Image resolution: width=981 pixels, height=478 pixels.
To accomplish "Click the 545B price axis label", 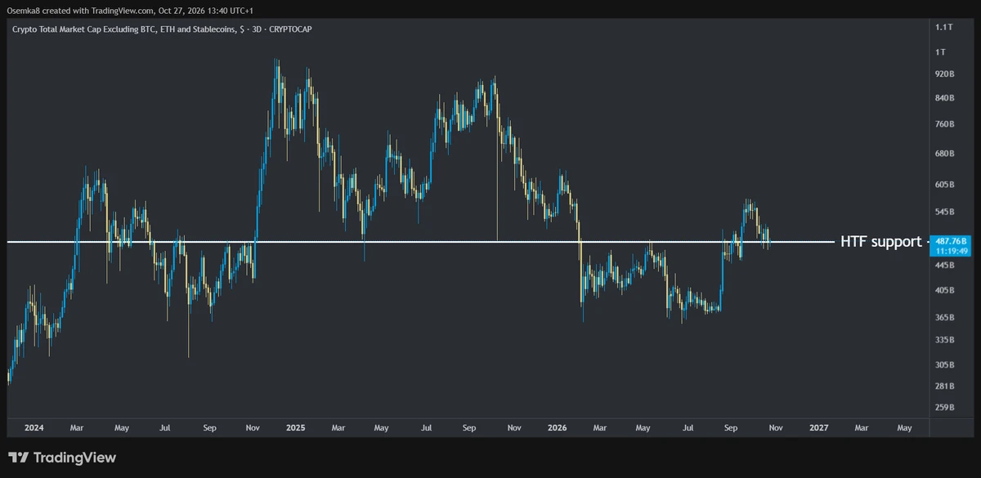I will point(946,212).
